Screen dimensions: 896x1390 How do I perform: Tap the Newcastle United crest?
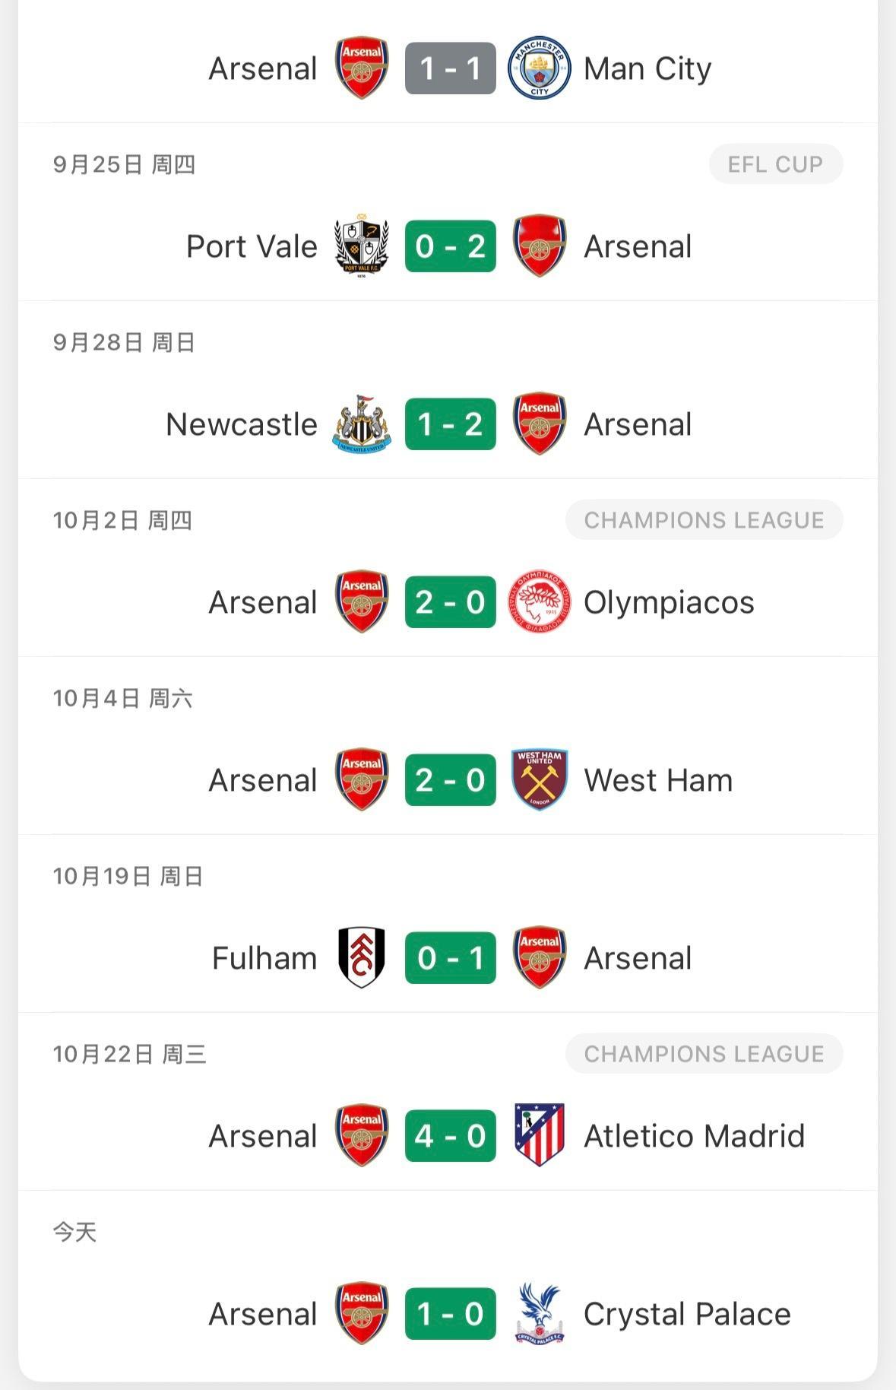point(362,424)
